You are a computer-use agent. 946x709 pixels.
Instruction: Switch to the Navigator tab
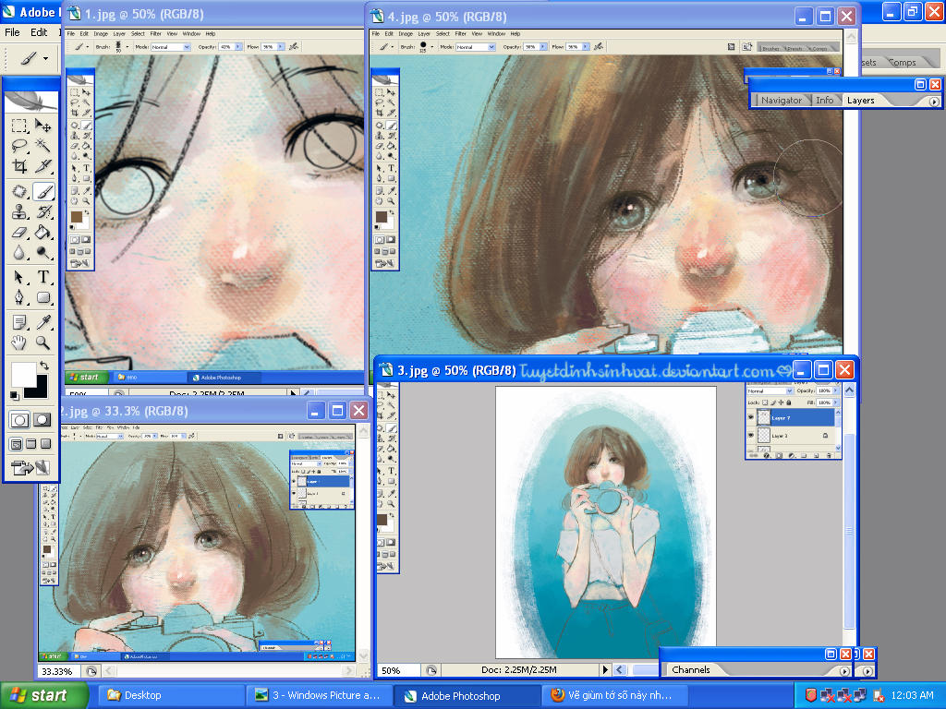pyautogui.click(x=781, y=100)
